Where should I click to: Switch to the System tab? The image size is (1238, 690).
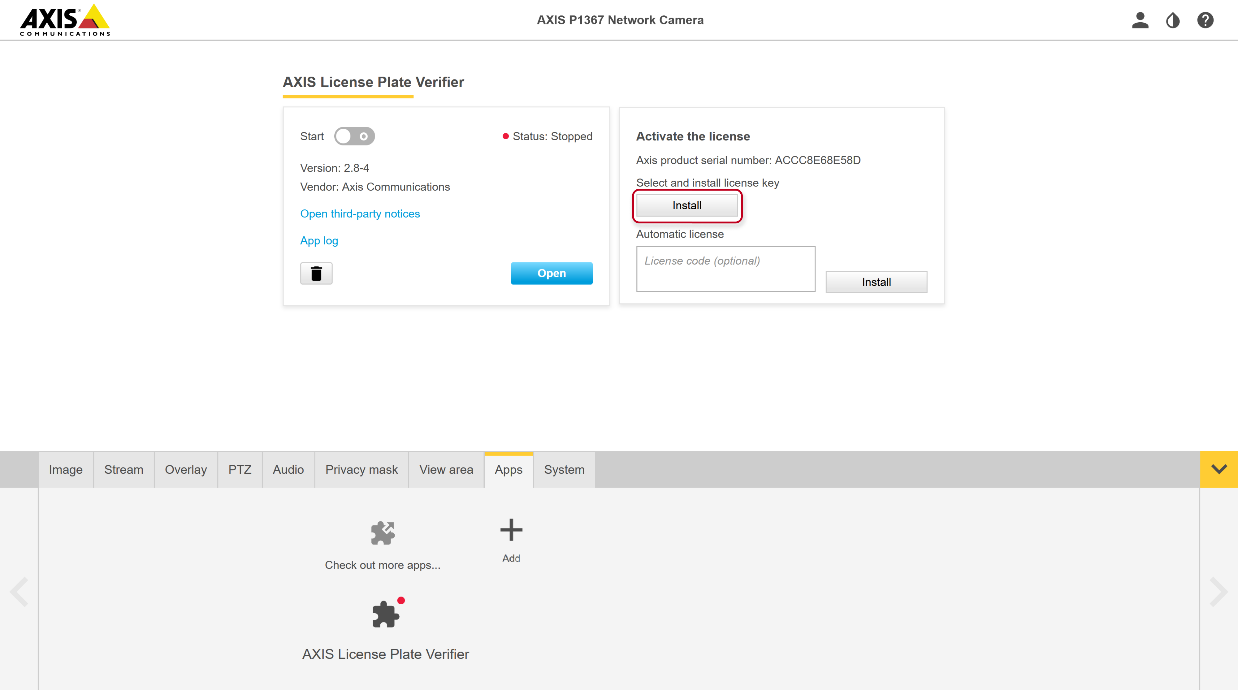pos(564,469)
